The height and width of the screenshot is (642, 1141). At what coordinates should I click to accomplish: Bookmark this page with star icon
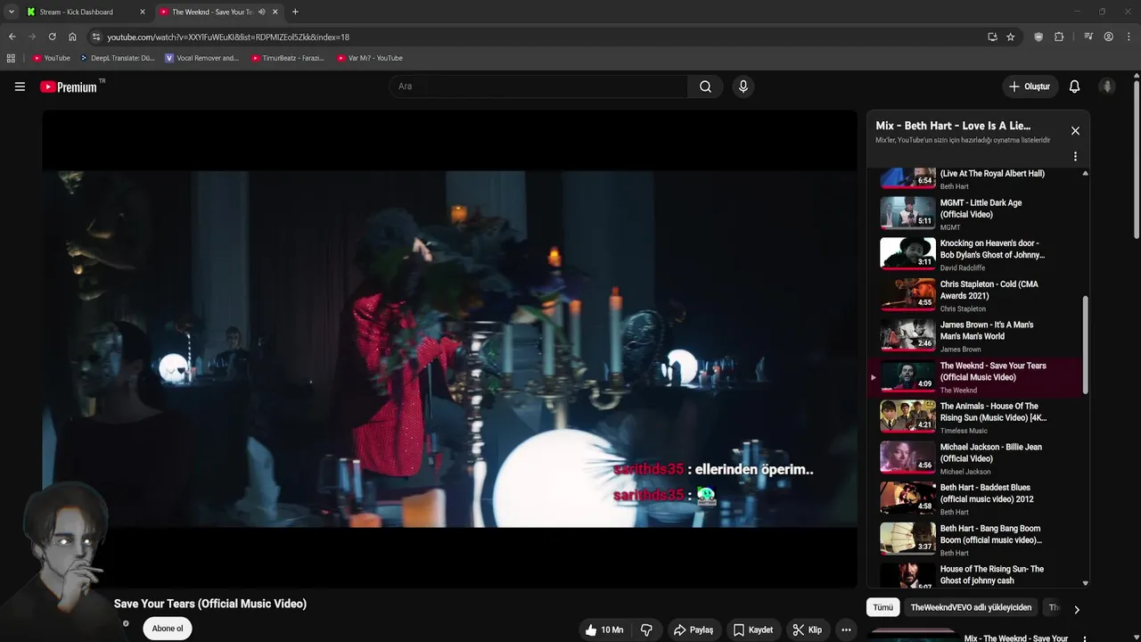pos(1010,37)
